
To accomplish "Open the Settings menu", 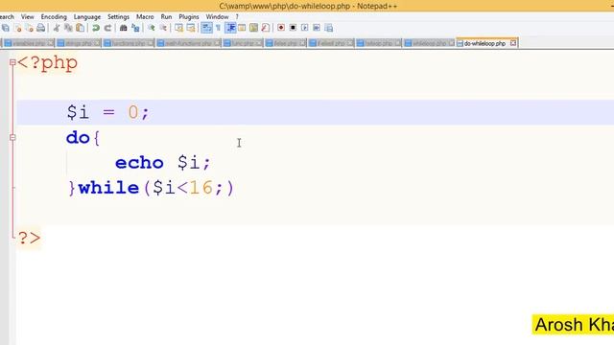I will (x=118, y=17).
